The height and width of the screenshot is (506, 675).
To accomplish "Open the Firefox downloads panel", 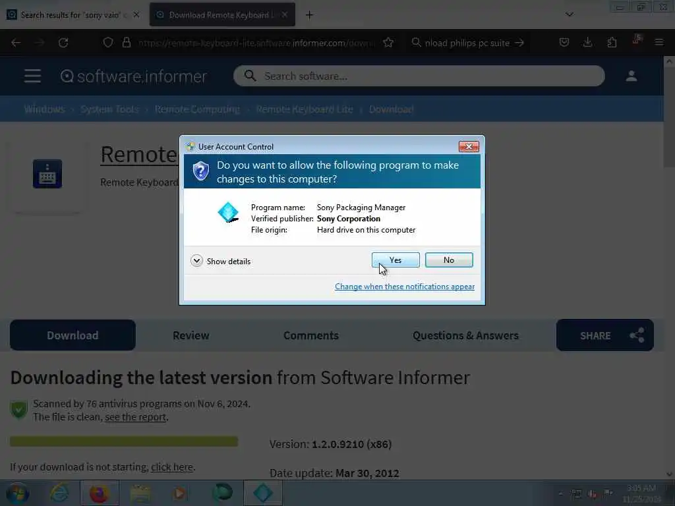I will click(x=587, y=42).
